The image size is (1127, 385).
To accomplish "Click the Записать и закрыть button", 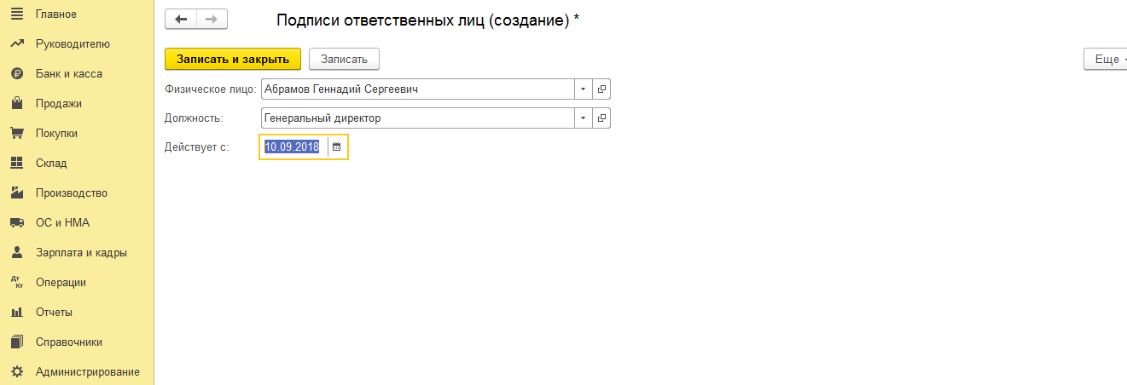I will tap(233, 59).
